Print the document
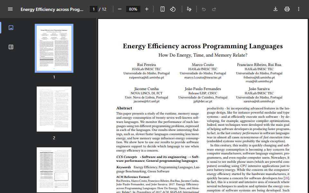This screenshot has height=193, width=309. coord(287,9)
